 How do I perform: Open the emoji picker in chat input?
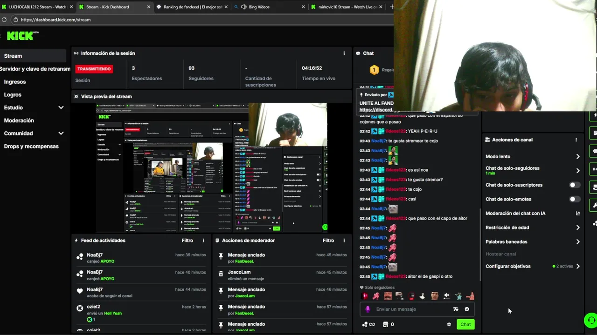point(466,309)
